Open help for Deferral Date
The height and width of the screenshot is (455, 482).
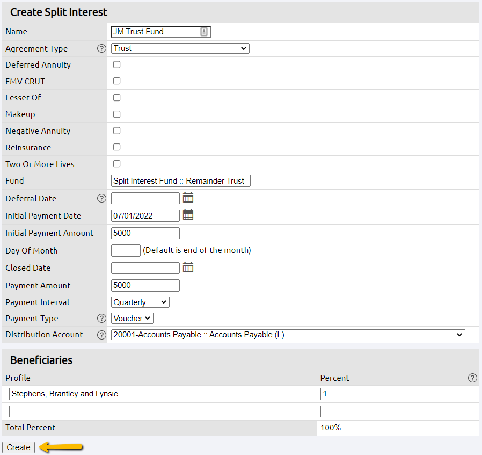tap(102, 198)
